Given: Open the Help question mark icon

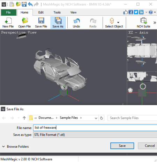Looking at the screenshot, I should 151,12.
